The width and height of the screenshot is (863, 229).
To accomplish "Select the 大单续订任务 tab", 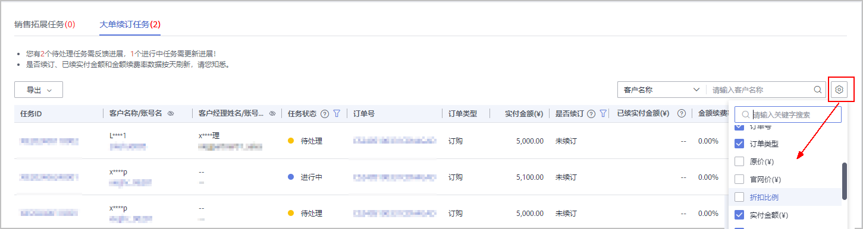I will pyautogui.click(x=130, y=24).
